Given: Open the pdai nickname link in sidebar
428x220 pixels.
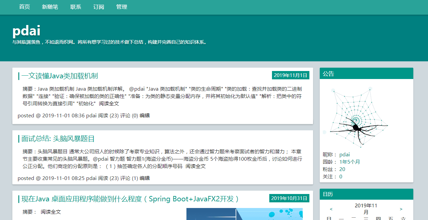Looking at the screenshot, I should (344, 155).
